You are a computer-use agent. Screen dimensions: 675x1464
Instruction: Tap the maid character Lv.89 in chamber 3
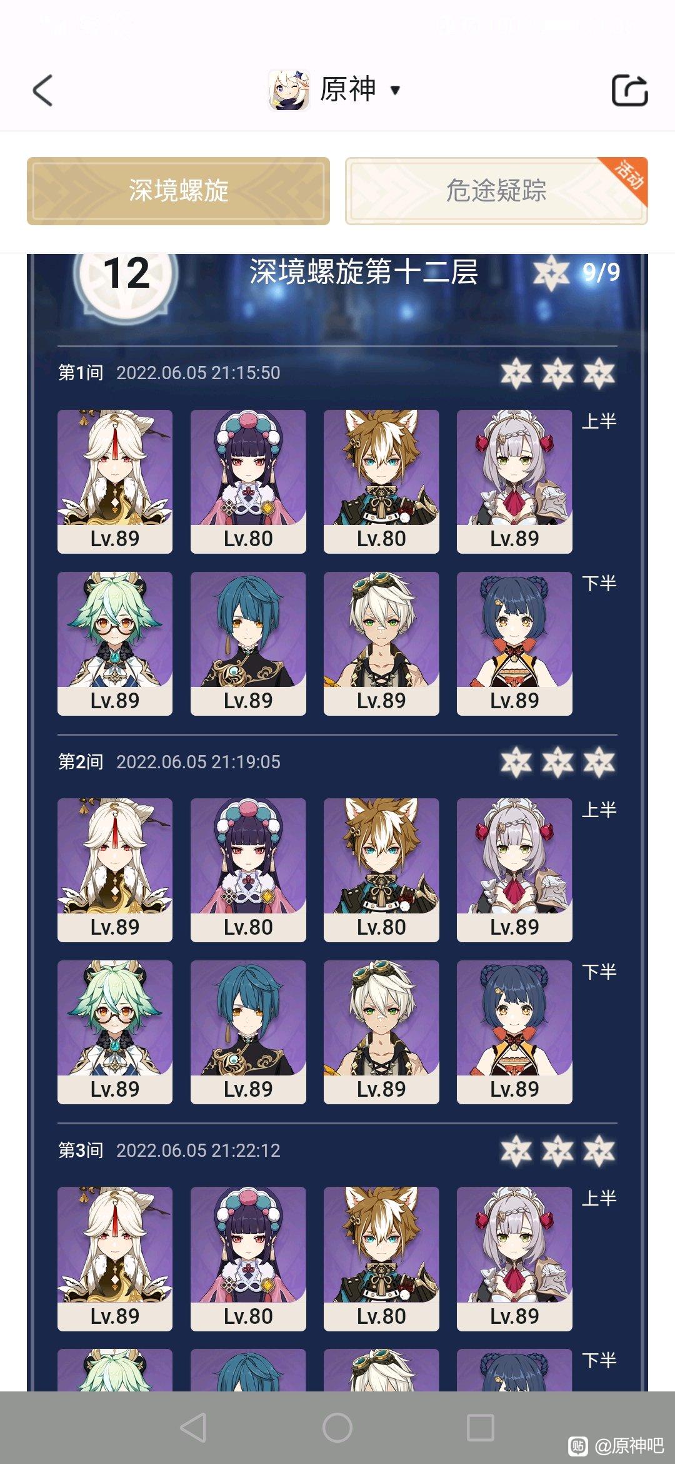(x=514, y=1259)
